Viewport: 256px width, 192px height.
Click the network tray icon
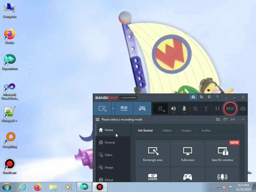[x=218, y=187]
